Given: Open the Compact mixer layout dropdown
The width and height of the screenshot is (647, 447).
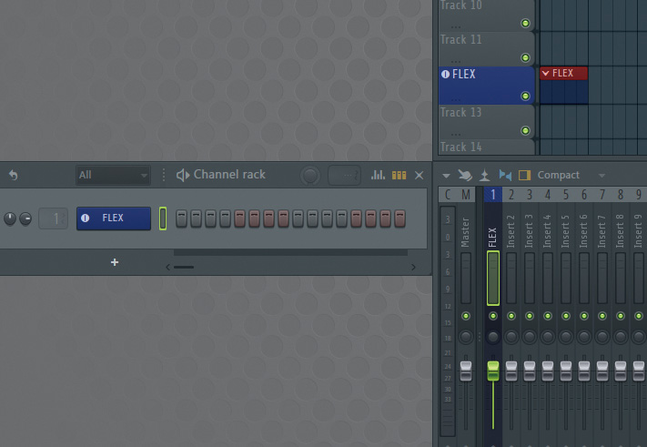Looking at the screenshot, I should [571, 176].
